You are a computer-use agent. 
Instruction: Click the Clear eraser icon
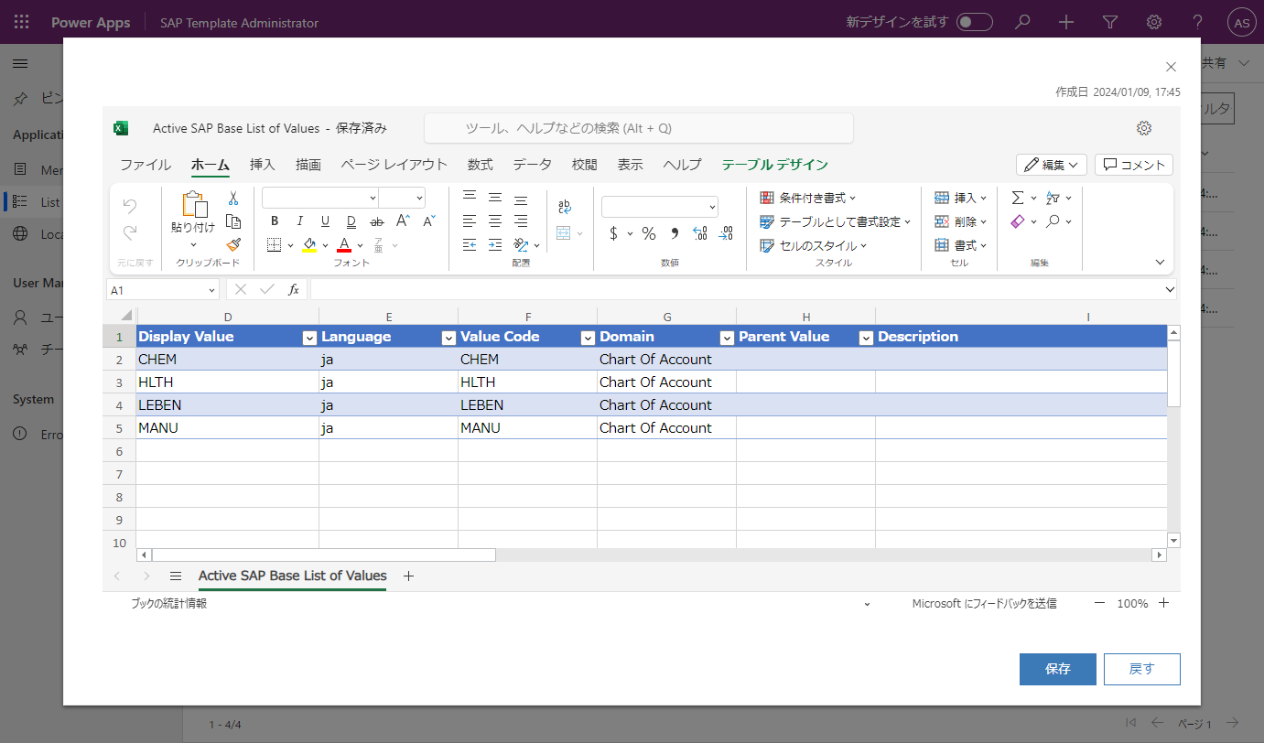(x=1018, y=221)
